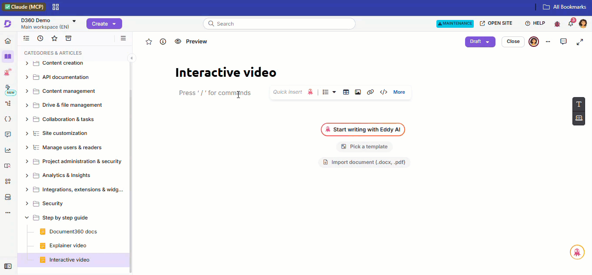The width and height of the screenshot is (592, 275).
Task: Select Collaboration & tasks category
Action: (x=68, y=119)
